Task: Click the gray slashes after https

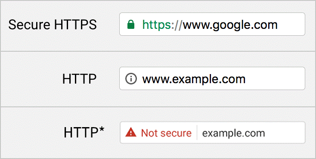Action: tap(177, 25)
